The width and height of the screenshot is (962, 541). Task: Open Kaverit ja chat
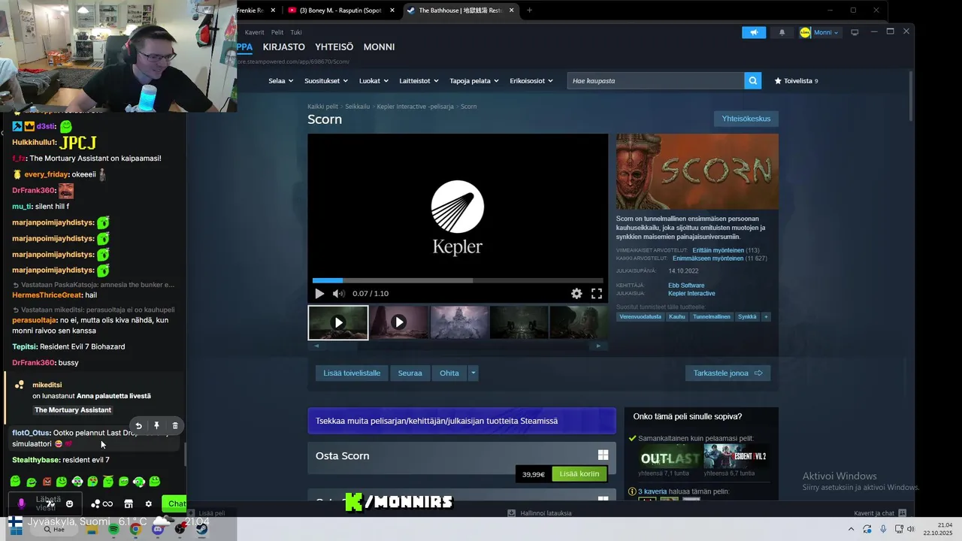(879, 513)
